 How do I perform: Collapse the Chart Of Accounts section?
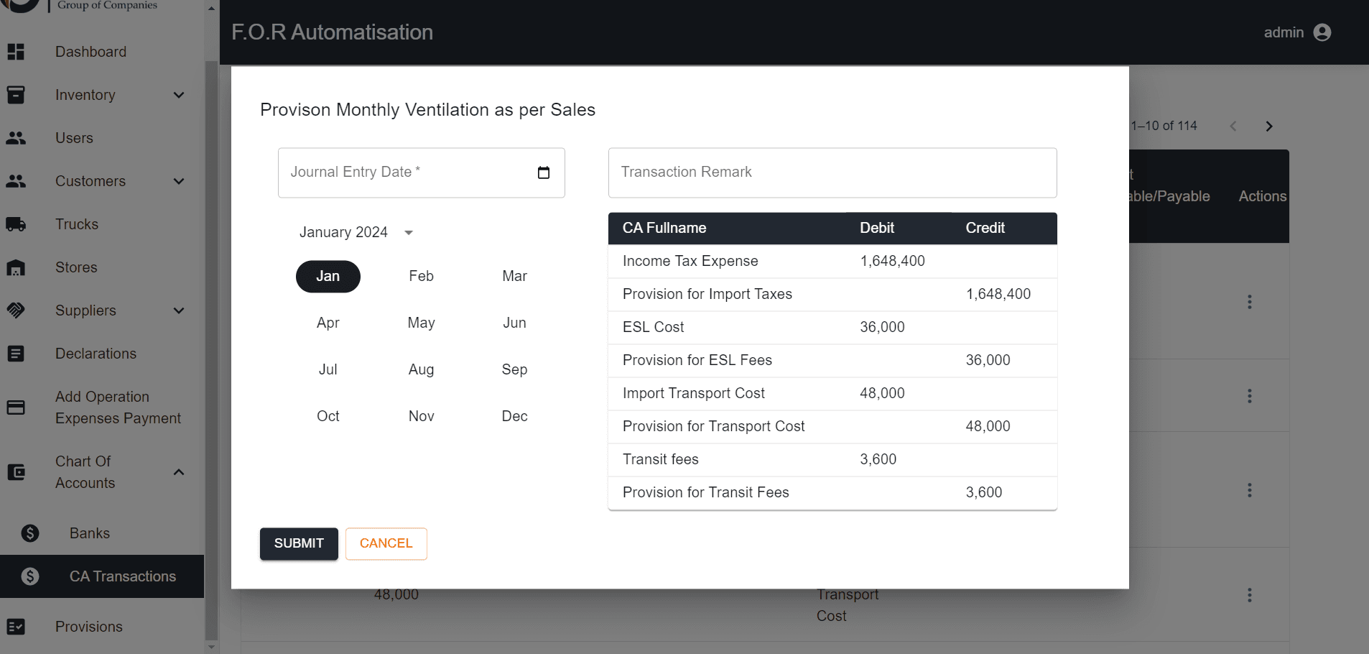pyautogui.click(x=178, y=472)
